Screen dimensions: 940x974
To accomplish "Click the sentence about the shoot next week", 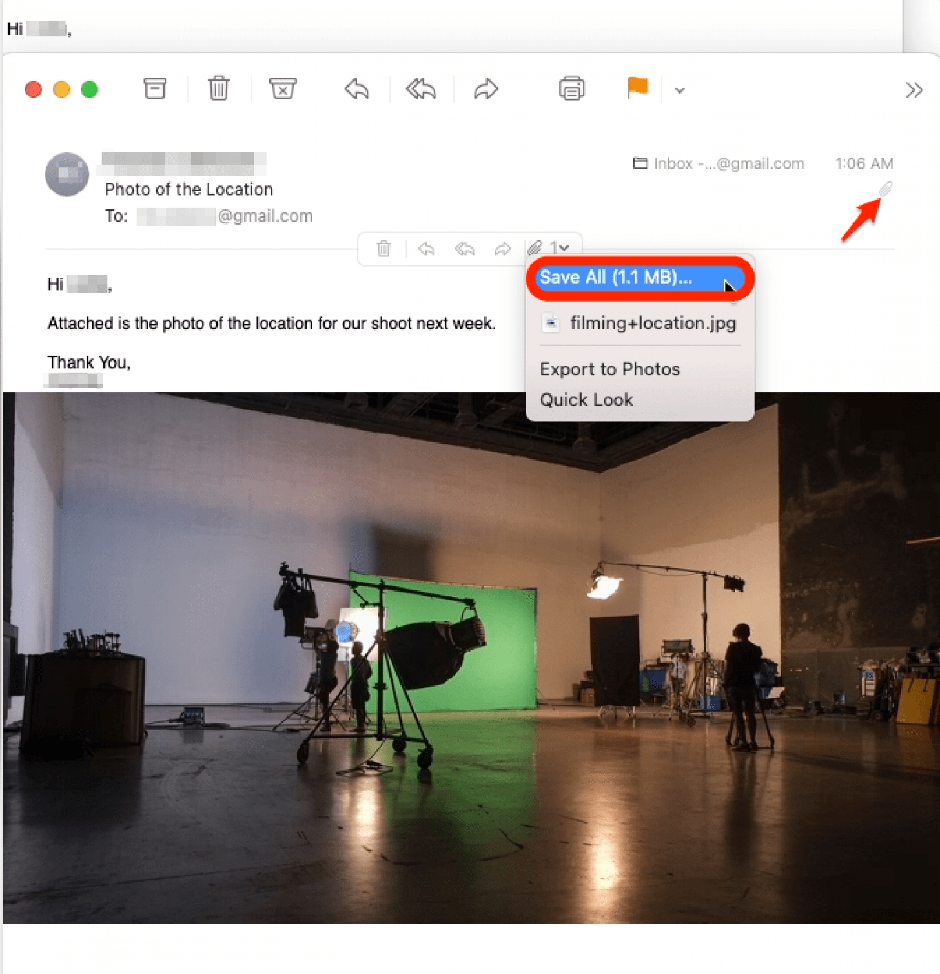I will pyautogui.click(x=271, y=323).
